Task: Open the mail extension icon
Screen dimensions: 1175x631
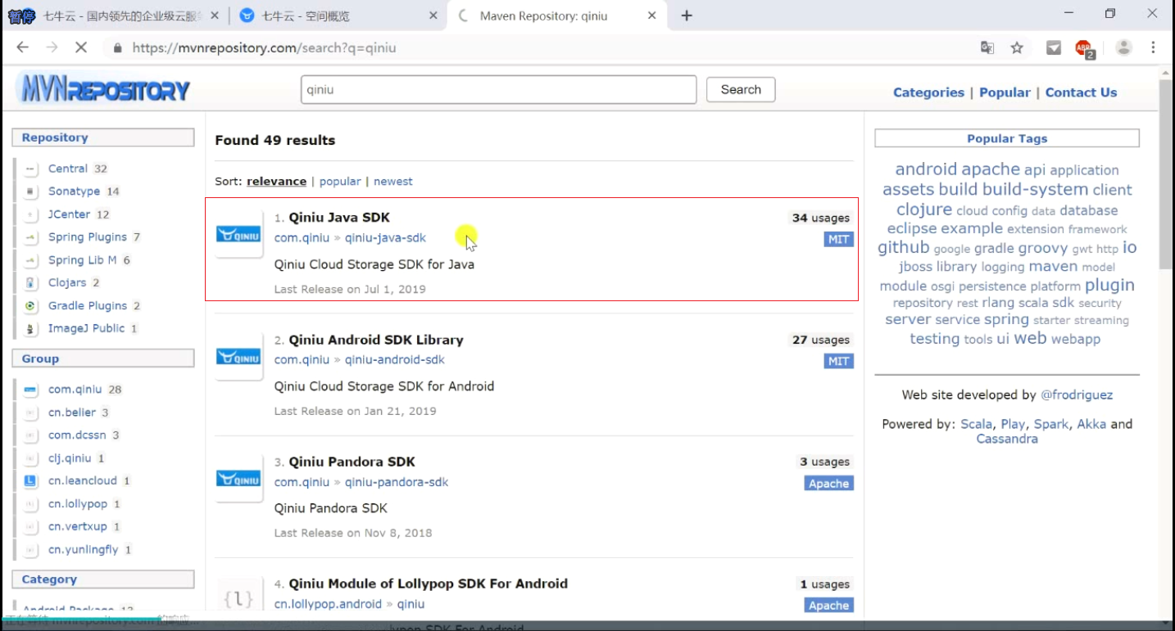Action: [x=1054, y=47]
